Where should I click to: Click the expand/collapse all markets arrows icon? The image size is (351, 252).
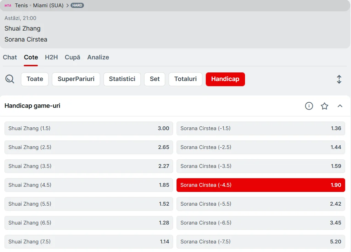pyautogui.click(x=339, y=79)
